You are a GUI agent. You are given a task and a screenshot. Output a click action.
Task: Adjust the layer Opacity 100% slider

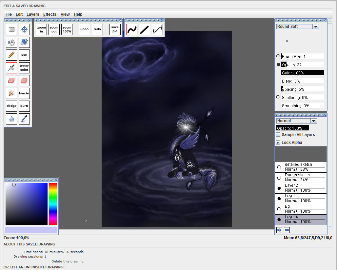tap(292, 128)
